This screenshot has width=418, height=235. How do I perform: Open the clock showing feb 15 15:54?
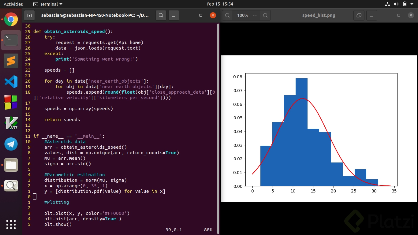220,4
